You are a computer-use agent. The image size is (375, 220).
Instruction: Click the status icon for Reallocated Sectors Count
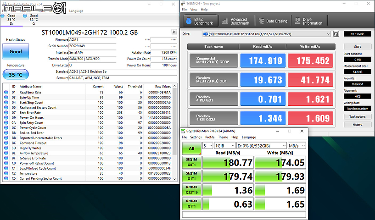6,108
